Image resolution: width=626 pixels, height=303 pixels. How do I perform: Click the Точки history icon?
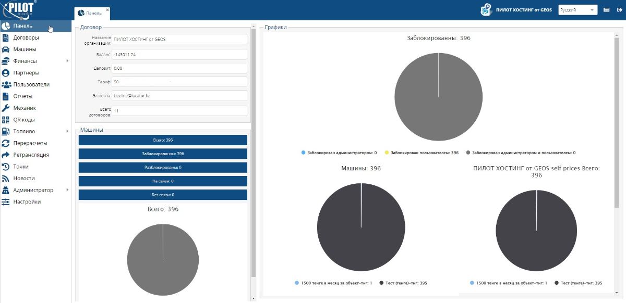pyautogui.click(x=6, y=167)
